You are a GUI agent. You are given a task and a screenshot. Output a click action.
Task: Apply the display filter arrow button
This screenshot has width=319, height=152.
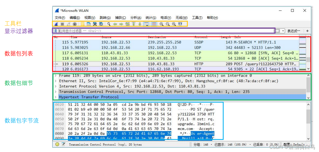(278, 31)
